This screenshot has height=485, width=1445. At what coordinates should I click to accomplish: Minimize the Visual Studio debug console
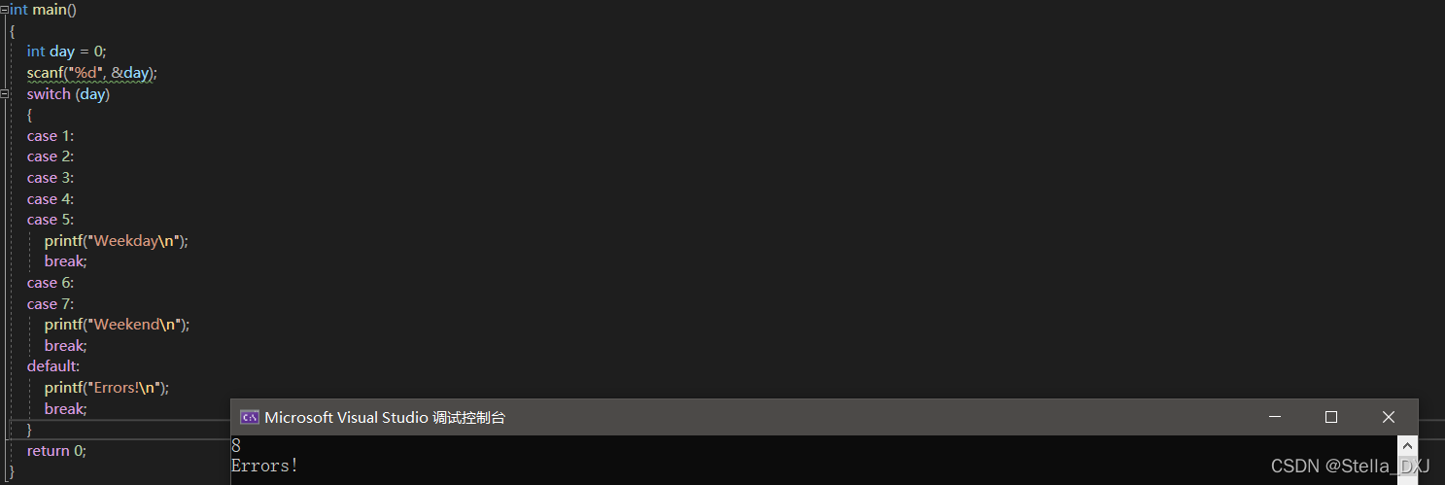1275,417
